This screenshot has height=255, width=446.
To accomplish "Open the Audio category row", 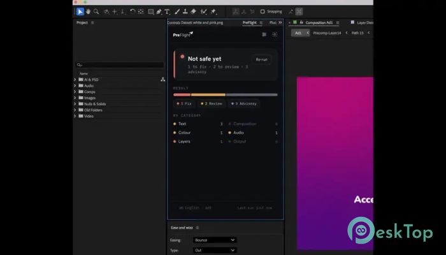I will coord(253,133).
